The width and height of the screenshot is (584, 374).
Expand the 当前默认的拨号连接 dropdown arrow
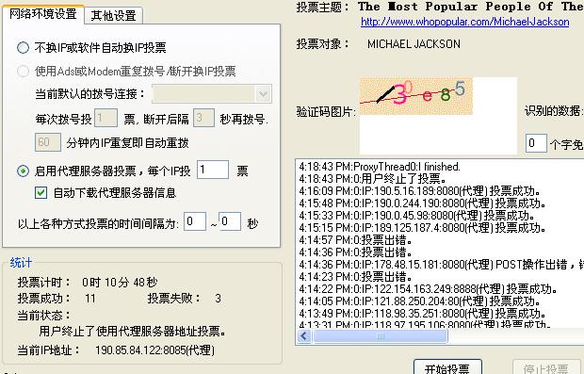coord(264,94)
